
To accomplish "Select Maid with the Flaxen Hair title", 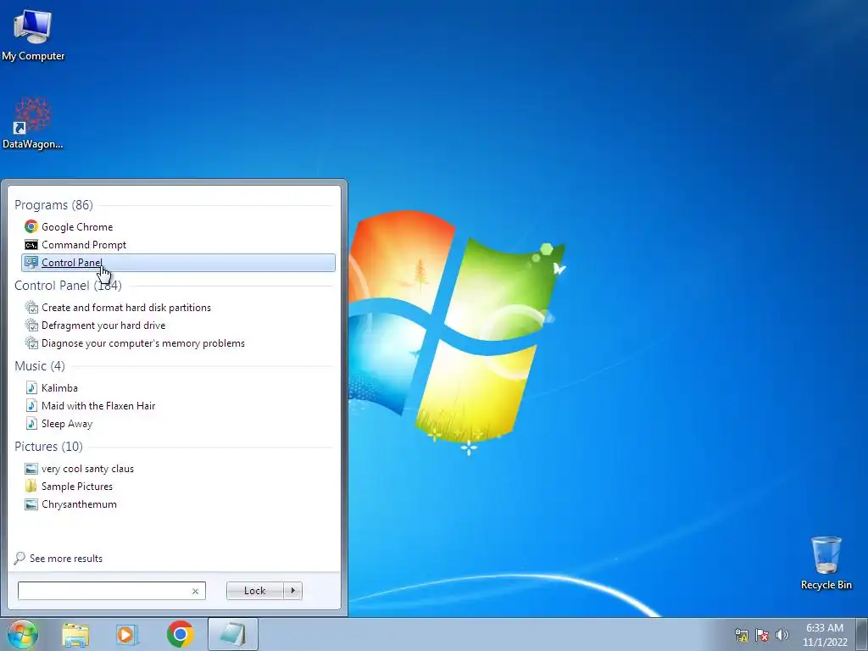I will 98,406.
